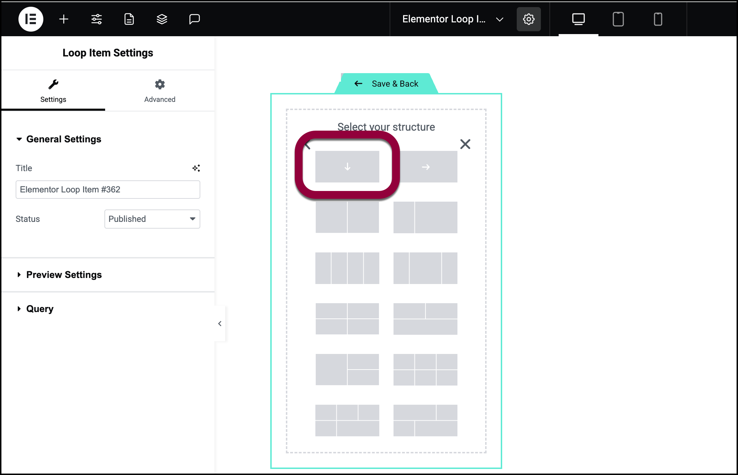Click the Elementor logo icon
The image size is (738, 475).
point(31,19)
